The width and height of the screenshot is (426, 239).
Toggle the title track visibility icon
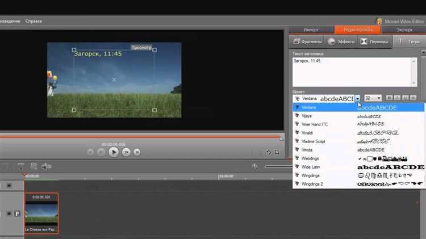[x=9, y=186]
